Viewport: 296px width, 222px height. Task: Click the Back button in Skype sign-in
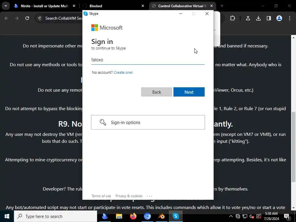pos(156,92)
